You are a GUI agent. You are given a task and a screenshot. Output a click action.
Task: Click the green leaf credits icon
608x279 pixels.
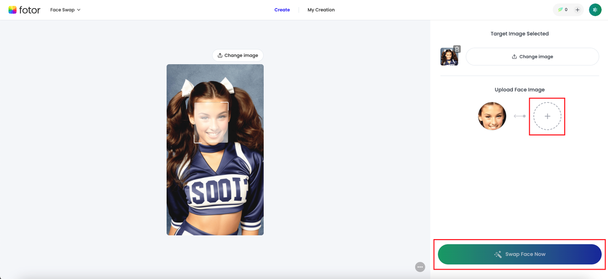coord(560,9)
